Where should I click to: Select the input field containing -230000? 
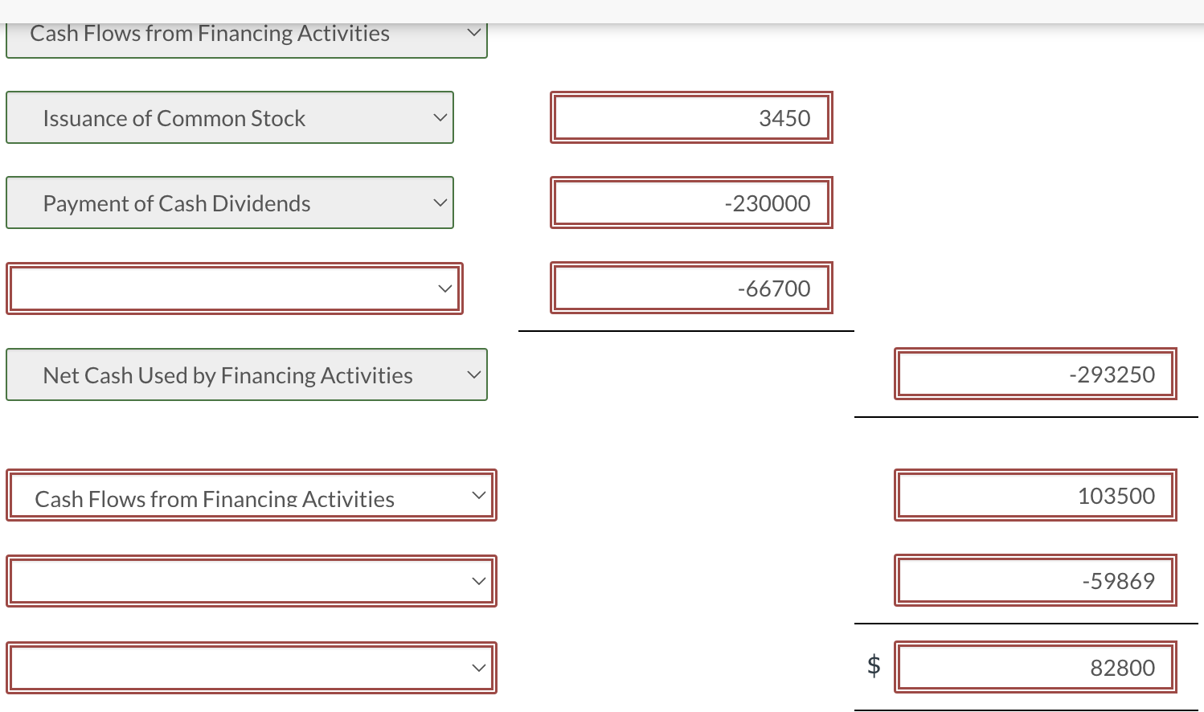(690, 203)
